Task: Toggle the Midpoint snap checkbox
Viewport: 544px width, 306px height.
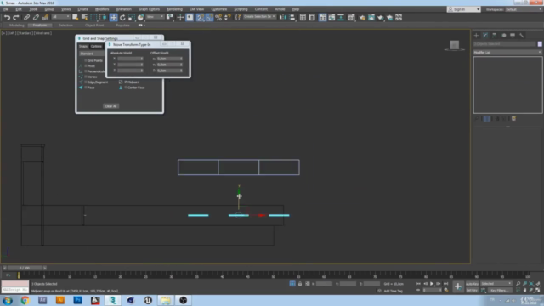Action: coord(125,82)
